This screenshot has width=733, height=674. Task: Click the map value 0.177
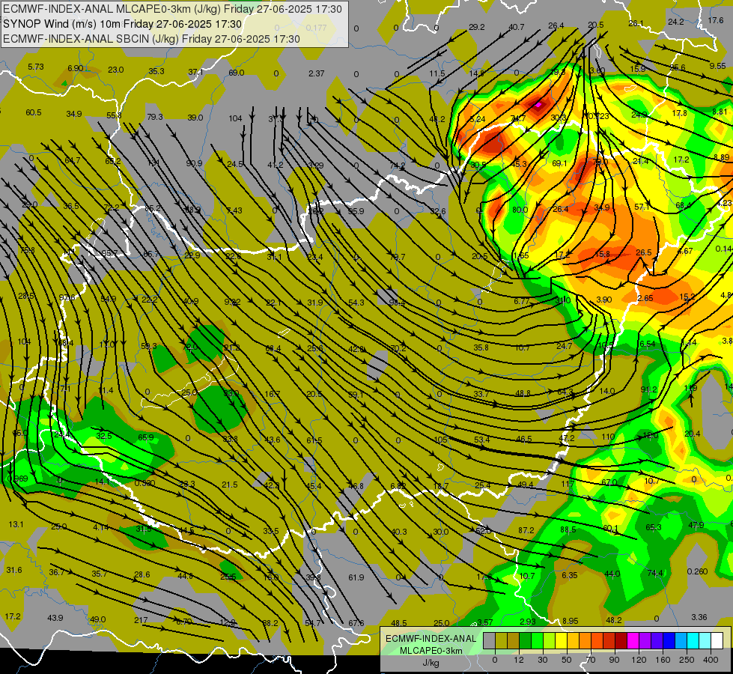coord(317,28)
